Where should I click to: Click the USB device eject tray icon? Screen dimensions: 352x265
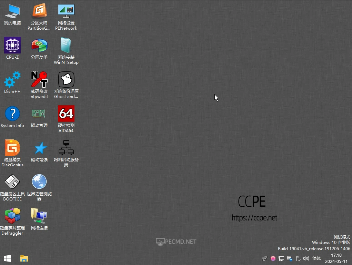click(298, 258)
